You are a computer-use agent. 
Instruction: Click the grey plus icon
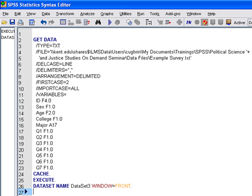[x=180, y=22]
